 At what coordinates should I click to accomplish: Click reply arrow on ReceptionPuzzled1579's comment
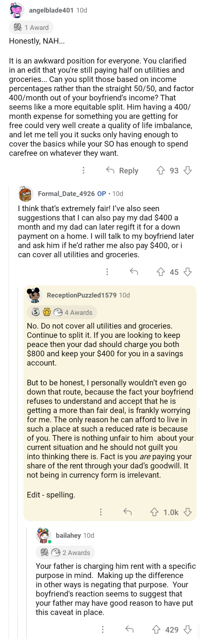[x=127, y=512]
